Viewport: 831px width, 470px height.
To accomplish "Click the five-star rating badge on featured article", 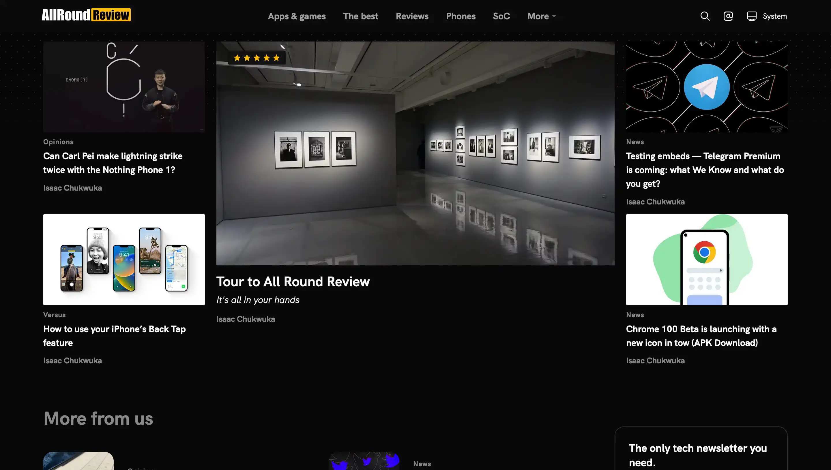I will pyautogui.click(x=257, y=58).
